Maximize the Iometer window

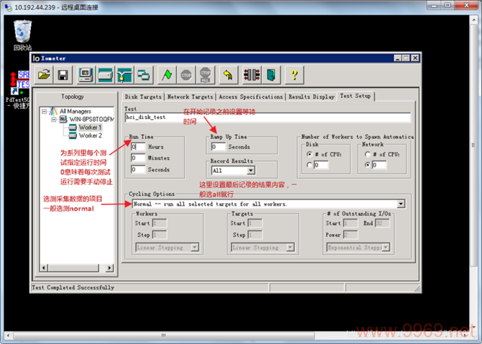pos(406,58)
